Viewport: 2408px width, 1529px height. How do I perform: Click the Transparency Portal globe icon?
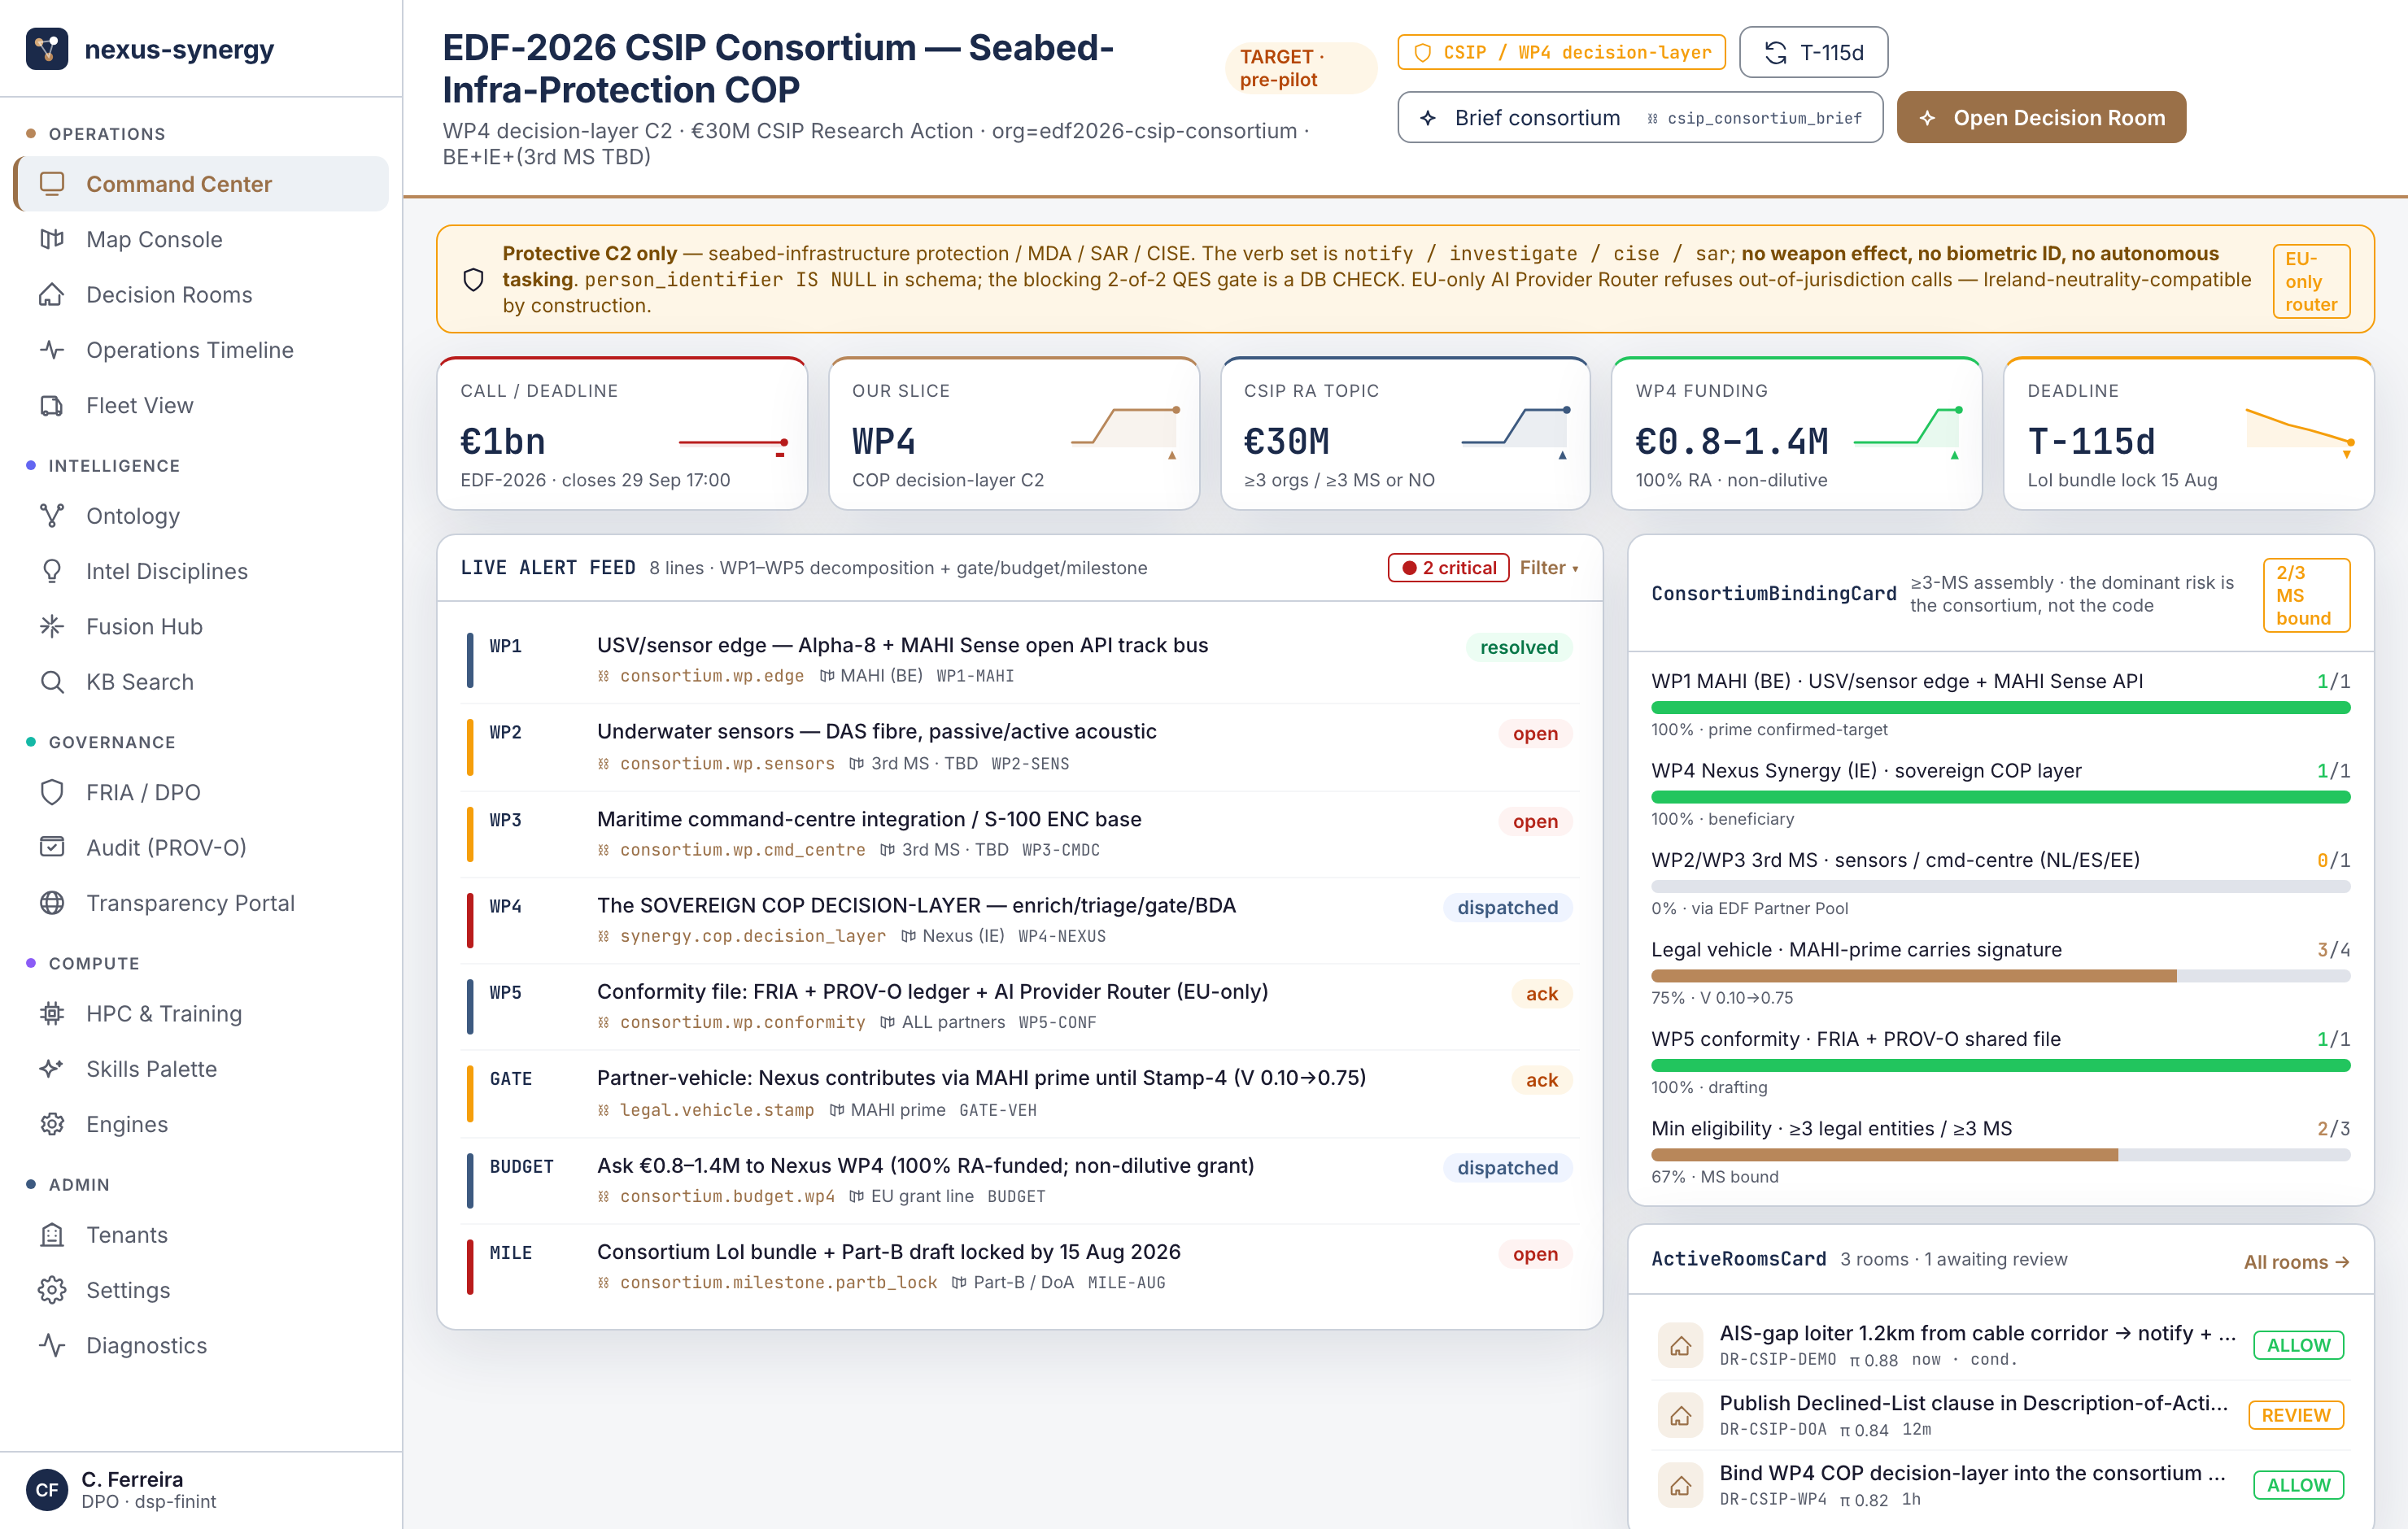(52, 902)
